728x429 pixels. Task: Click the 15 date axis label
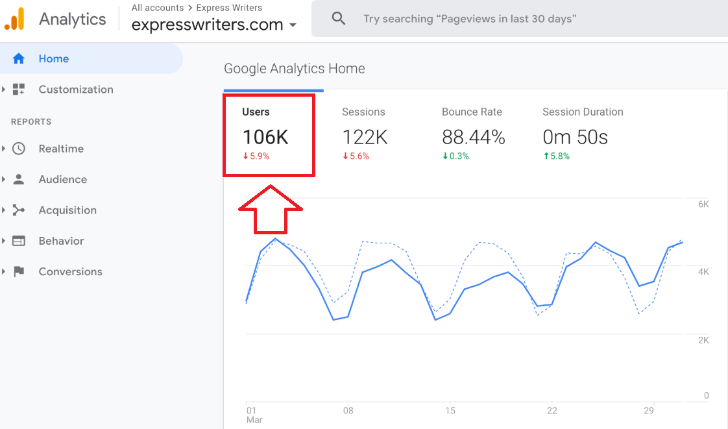click(450, 411)
